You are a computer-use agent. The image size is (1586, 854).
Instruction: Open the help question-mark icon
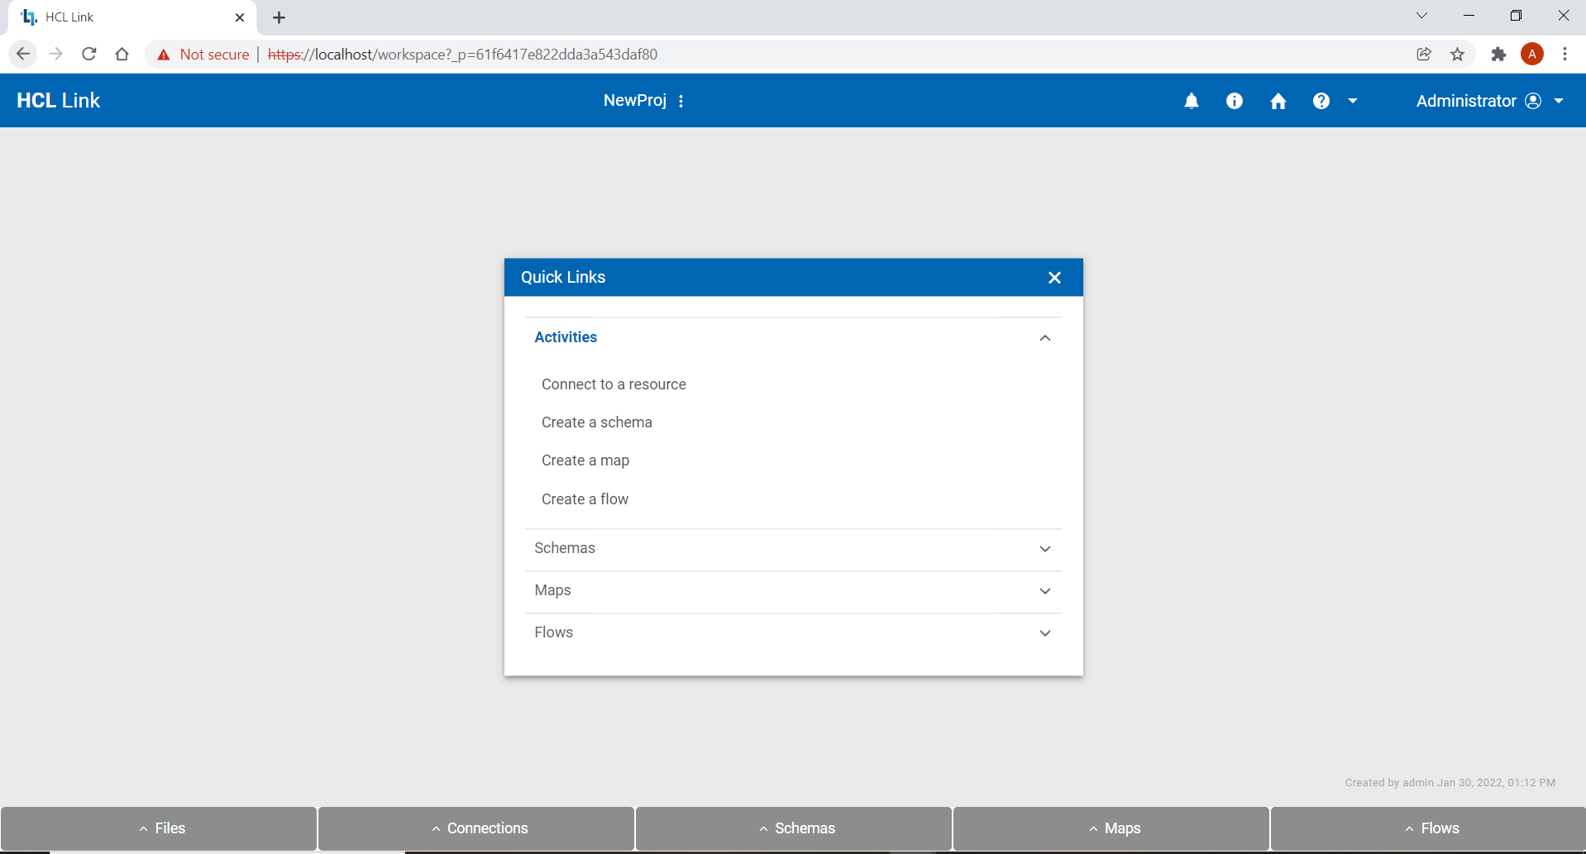[1321, 100]
